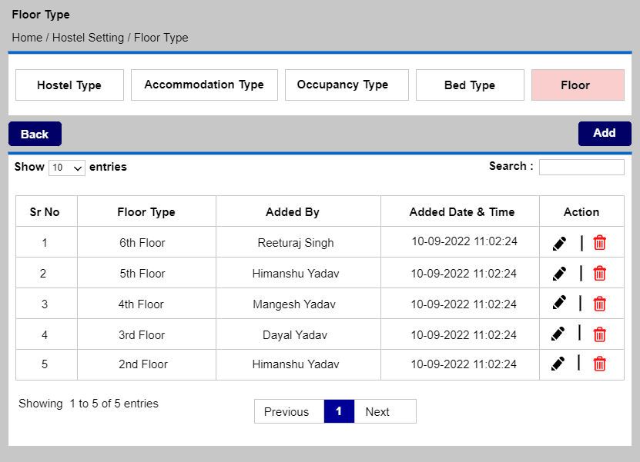This screenshot has width=640, height=462.
Task: Delete the 6th Floor row
Action: pos(600,242)
